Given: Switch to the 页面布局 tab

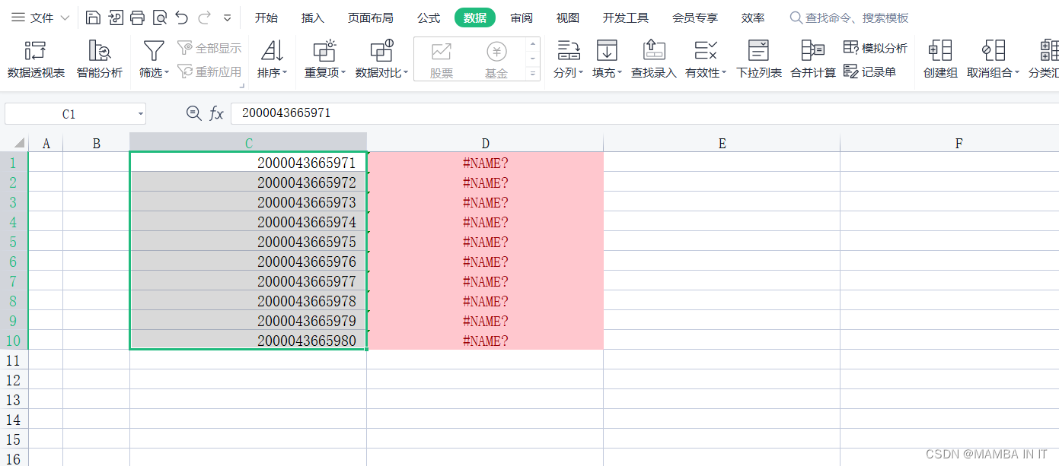Looking at the screenshot, I should 371,17.
